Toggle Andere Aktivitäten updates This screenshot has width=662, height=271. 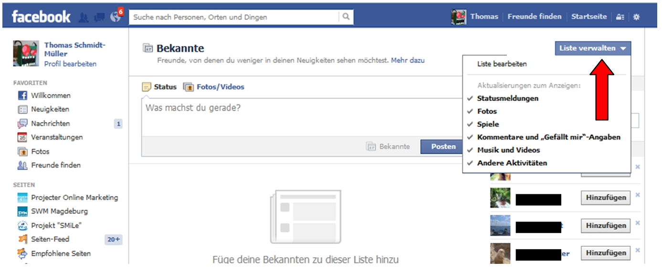click(512, 163)
